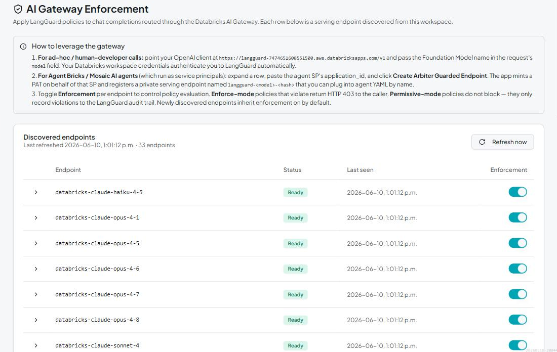Screen dimensions: 557x352
Task: Select endpoint name databricks-claude-opus-4-8
Action: (x=97, y=320)
